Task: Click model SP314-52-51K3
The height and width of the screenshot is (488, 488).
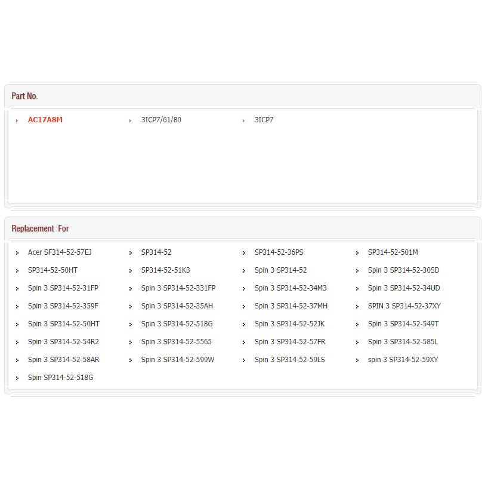Action: 166,270
